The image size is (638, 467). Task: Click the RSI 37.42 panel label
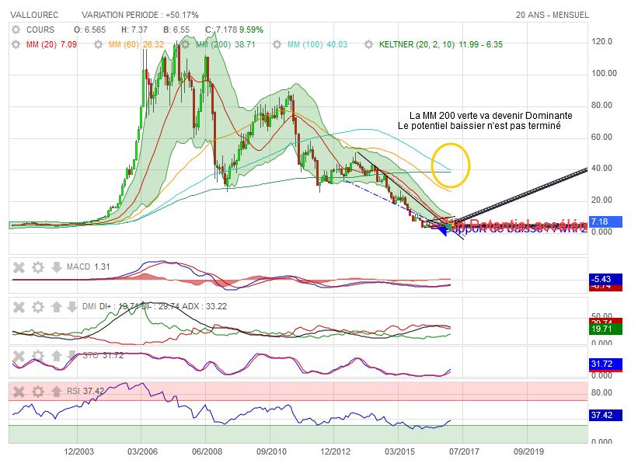[85, 392]
